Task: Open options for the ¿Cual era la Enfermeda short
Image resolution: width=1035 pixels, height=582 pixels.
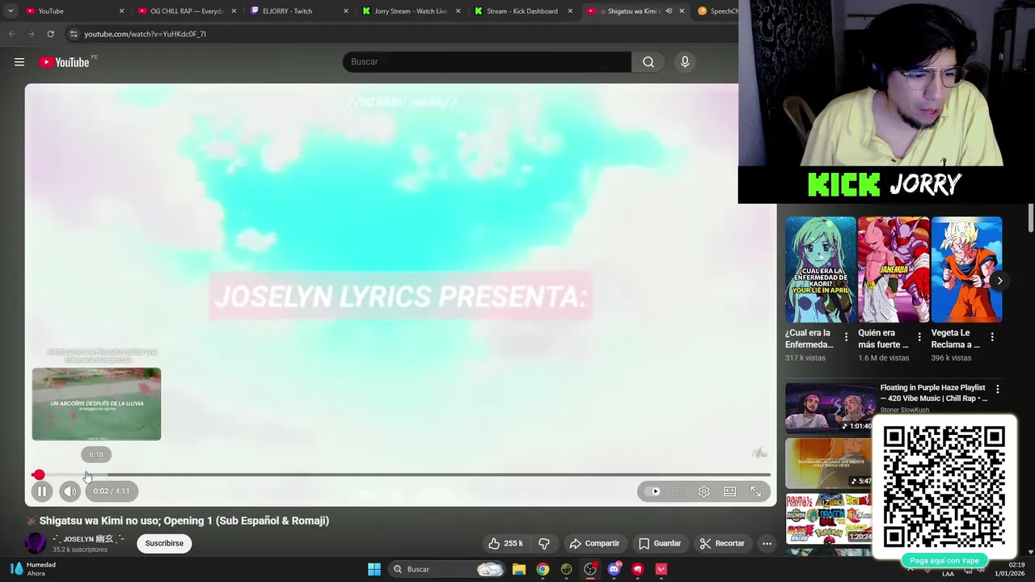Action: [x=847, y=337]
